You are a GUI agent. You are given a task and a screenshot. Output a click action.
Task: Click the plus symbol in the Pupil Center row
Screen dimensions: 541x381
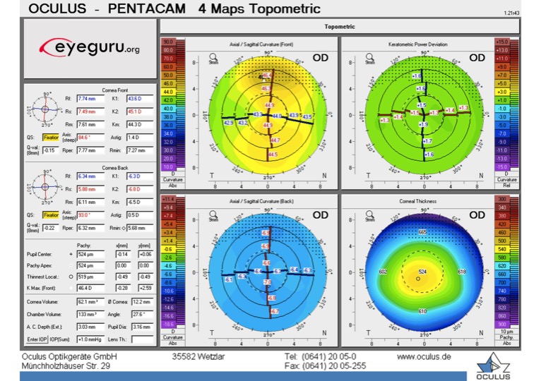point(71,254)
